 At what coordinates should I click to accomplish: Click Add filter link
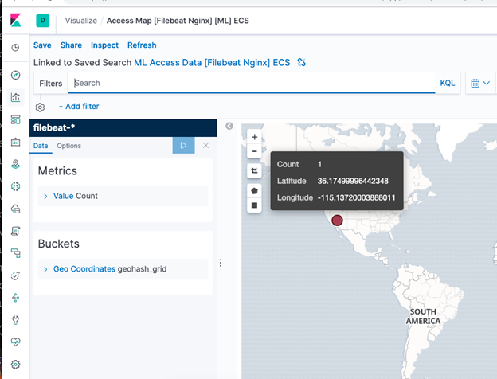pyautogui.click(x=79, y=107)
